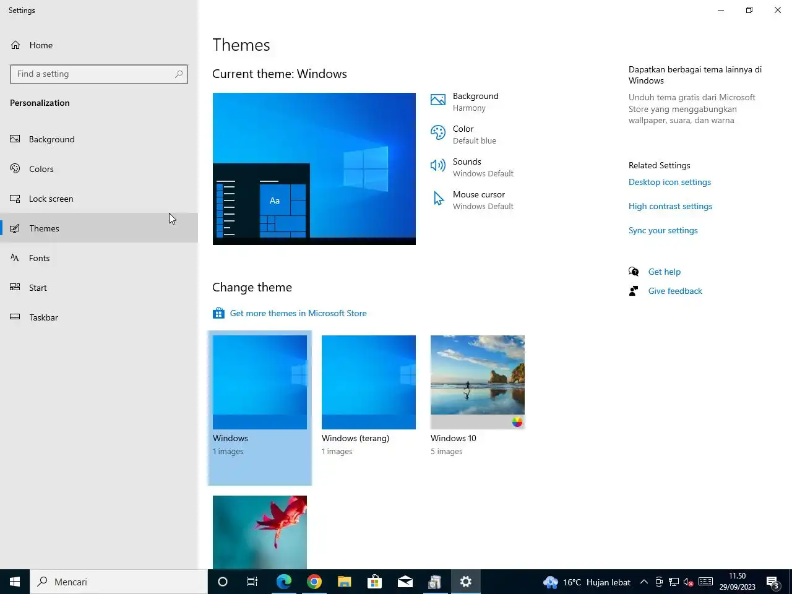Open Task View on taskbar
The width and height of the screenshot is (792, 594).
(252, 582)
